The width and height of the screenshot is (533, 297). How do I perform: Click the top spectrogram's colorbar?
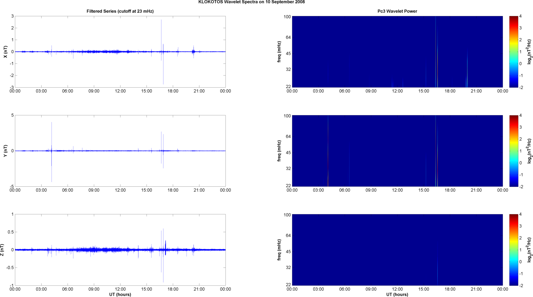tap(513, 52)
